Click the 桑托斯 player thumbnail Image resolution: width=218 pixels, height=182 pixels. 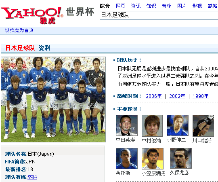pos(127,159)
